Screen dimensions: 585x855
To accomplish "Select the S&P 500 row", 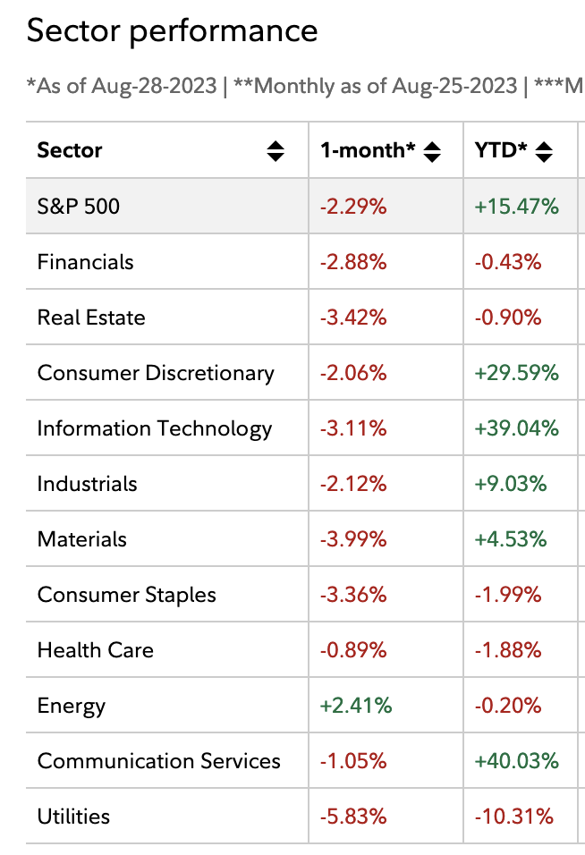I will [x=79, y=207].
